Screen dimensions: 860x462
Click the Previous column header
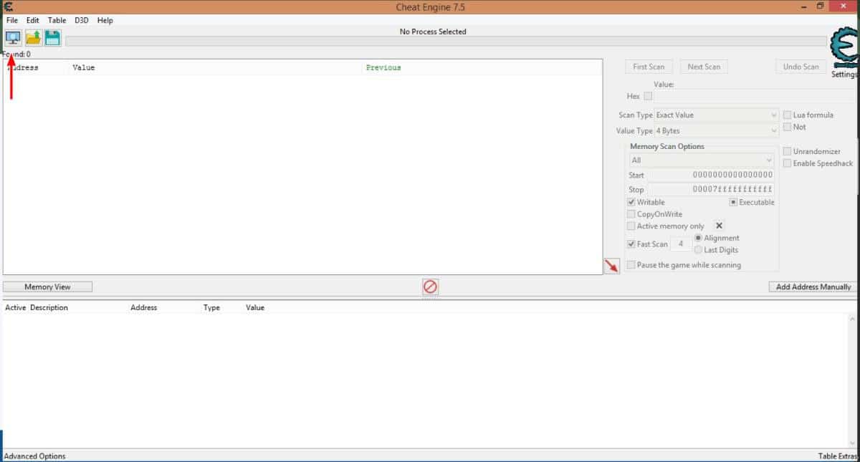tap(482, 67)
